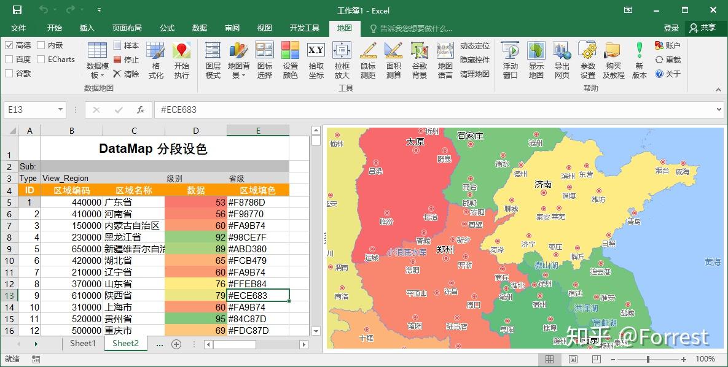Click the zoom out minus button
728x367 pixels.
613,359
